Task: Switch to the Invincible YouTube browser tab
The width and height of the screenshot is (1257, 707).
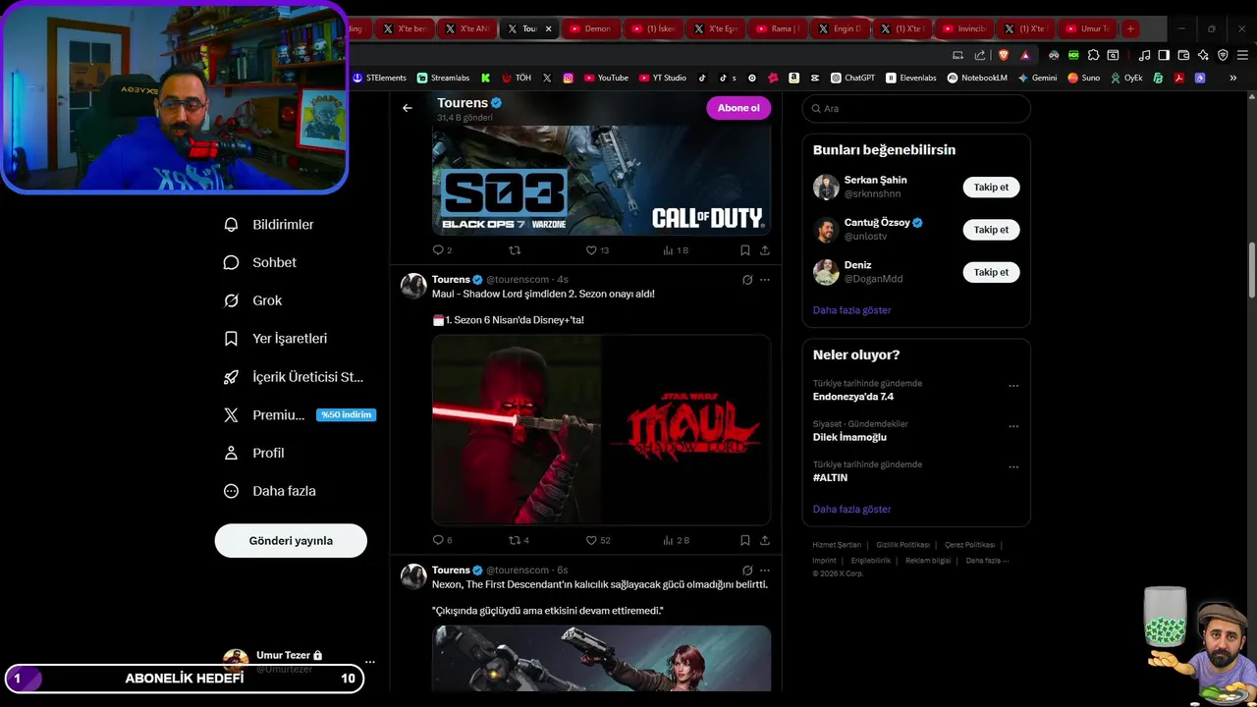Action: (x=963, y=28)
